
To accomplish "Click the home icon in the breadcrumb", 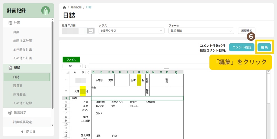I will click(x=64, y=7).
